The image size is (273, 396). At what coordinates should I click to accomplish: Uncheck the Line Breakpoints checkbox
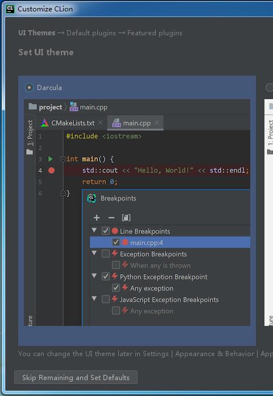[106, 231]
